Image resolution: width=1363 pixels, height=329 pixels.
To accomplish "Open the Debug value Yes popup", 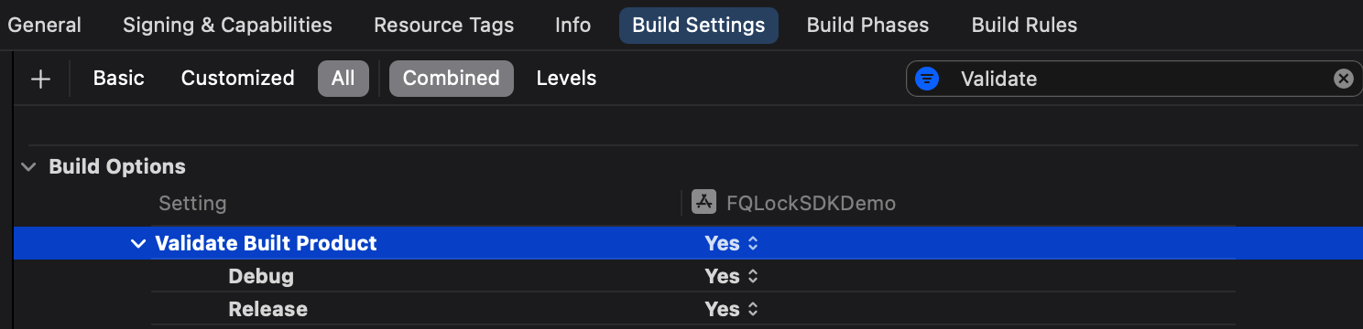I will point(732,276).
